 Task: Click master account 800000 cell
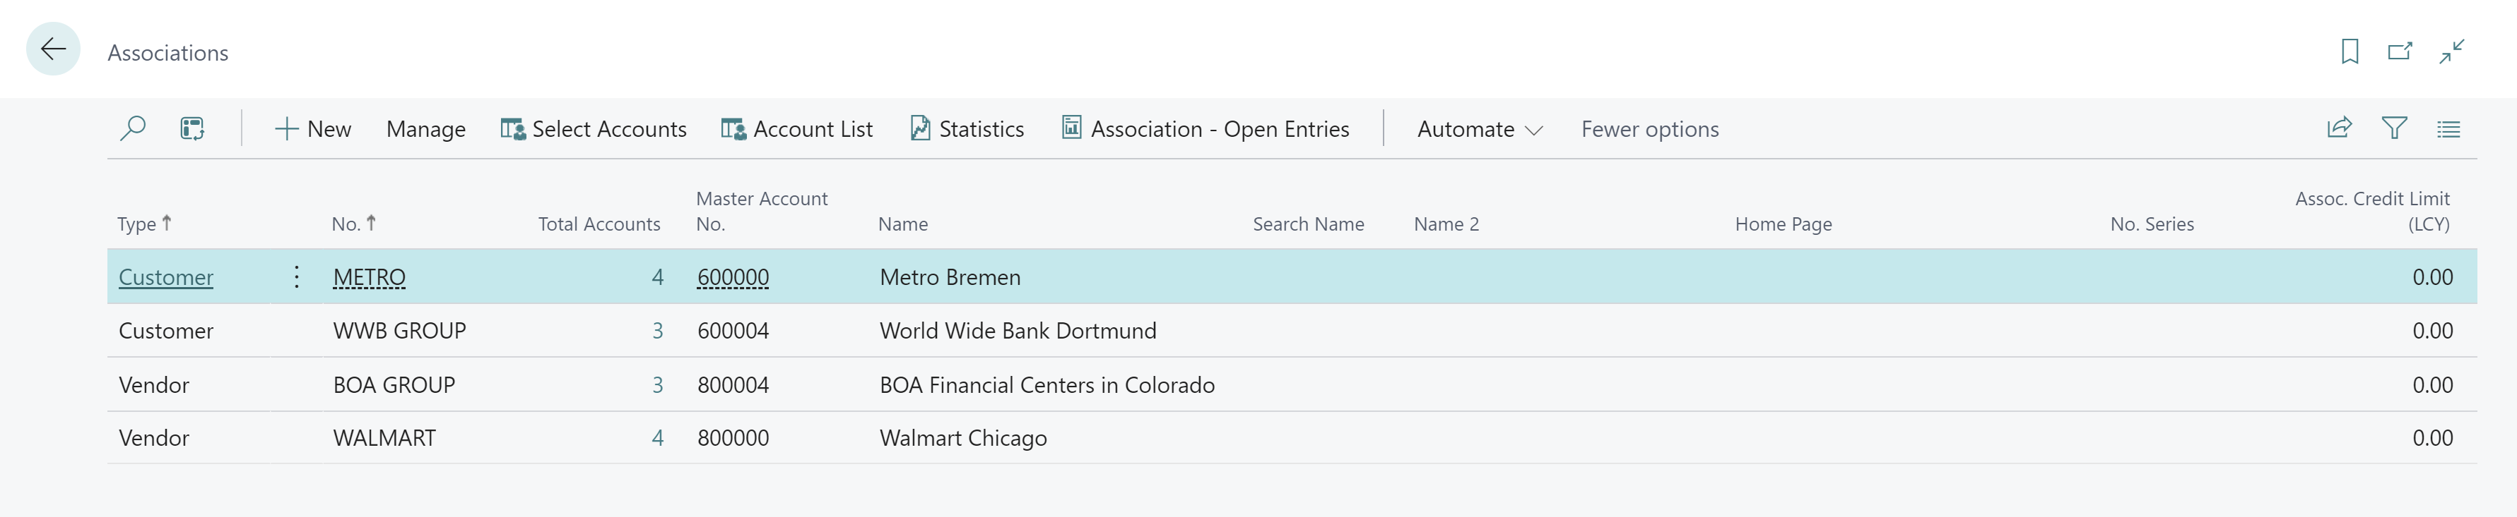coord(733,438)
